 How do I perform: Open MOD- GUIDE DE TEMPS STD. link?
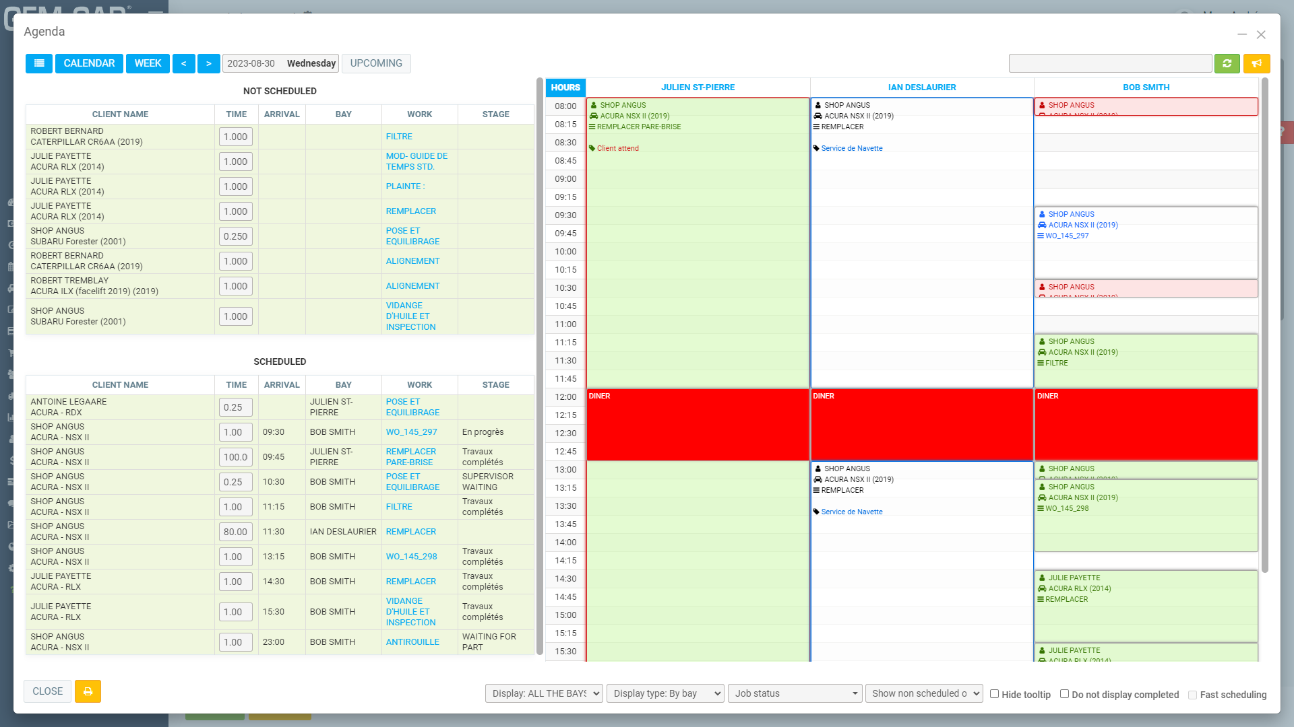tap(417, 162)
